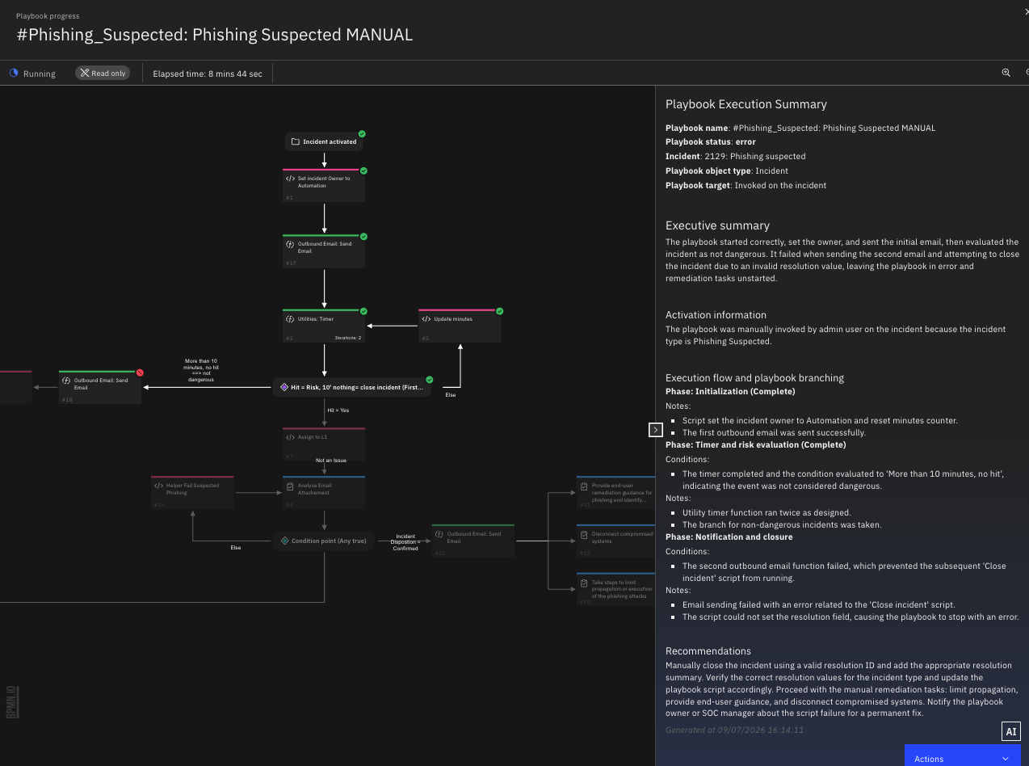Select Helper Fail Suspected Phishing node
Screen dimensions: 1029x766
192,492
